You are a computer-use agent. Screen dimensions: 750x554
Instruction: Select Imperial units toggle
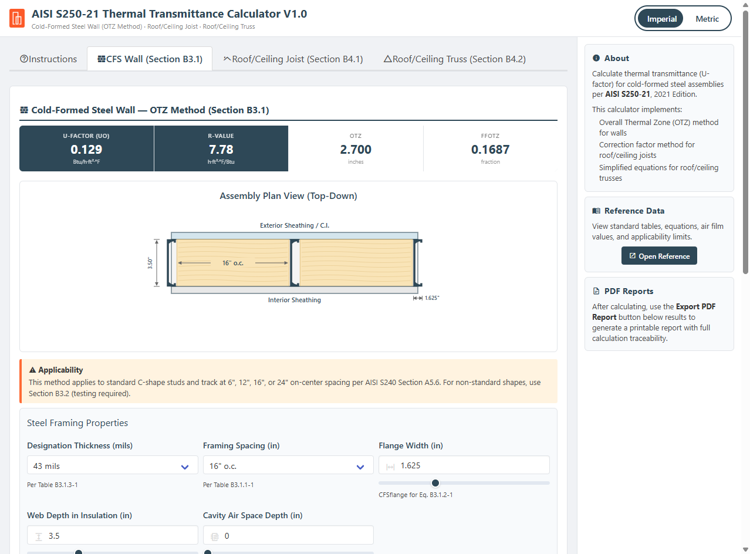coord(661,19)
